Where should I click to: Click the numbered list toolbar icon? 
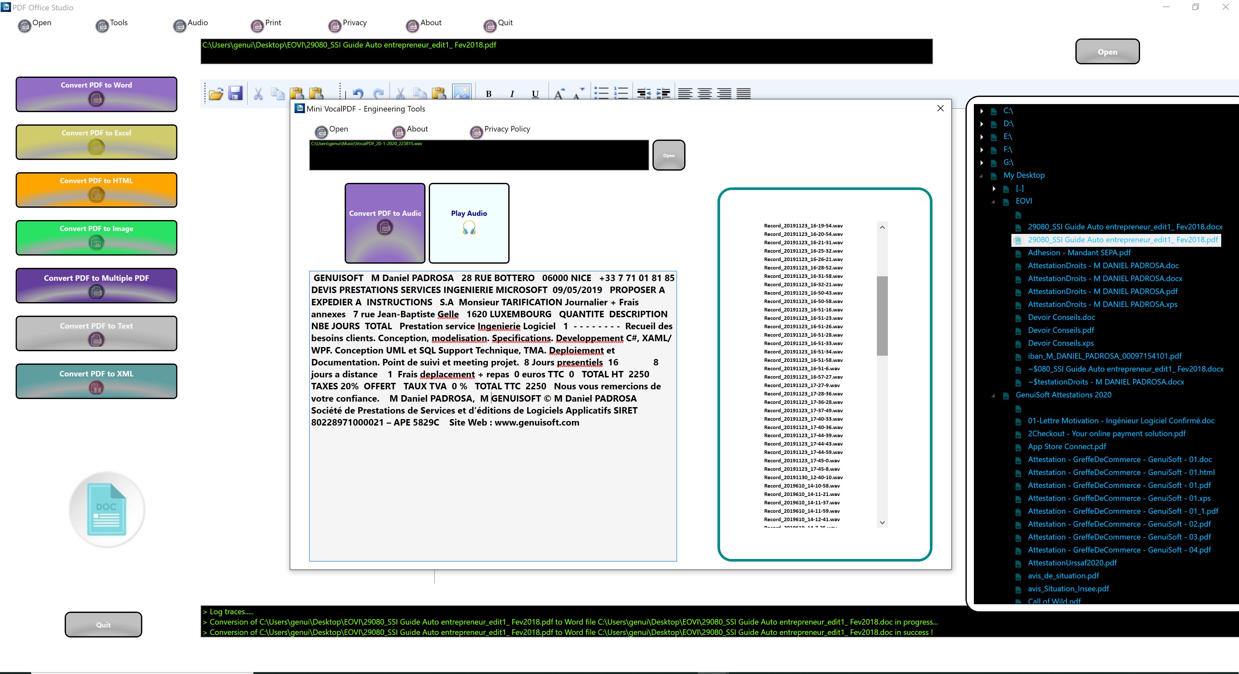pos(621,93)
